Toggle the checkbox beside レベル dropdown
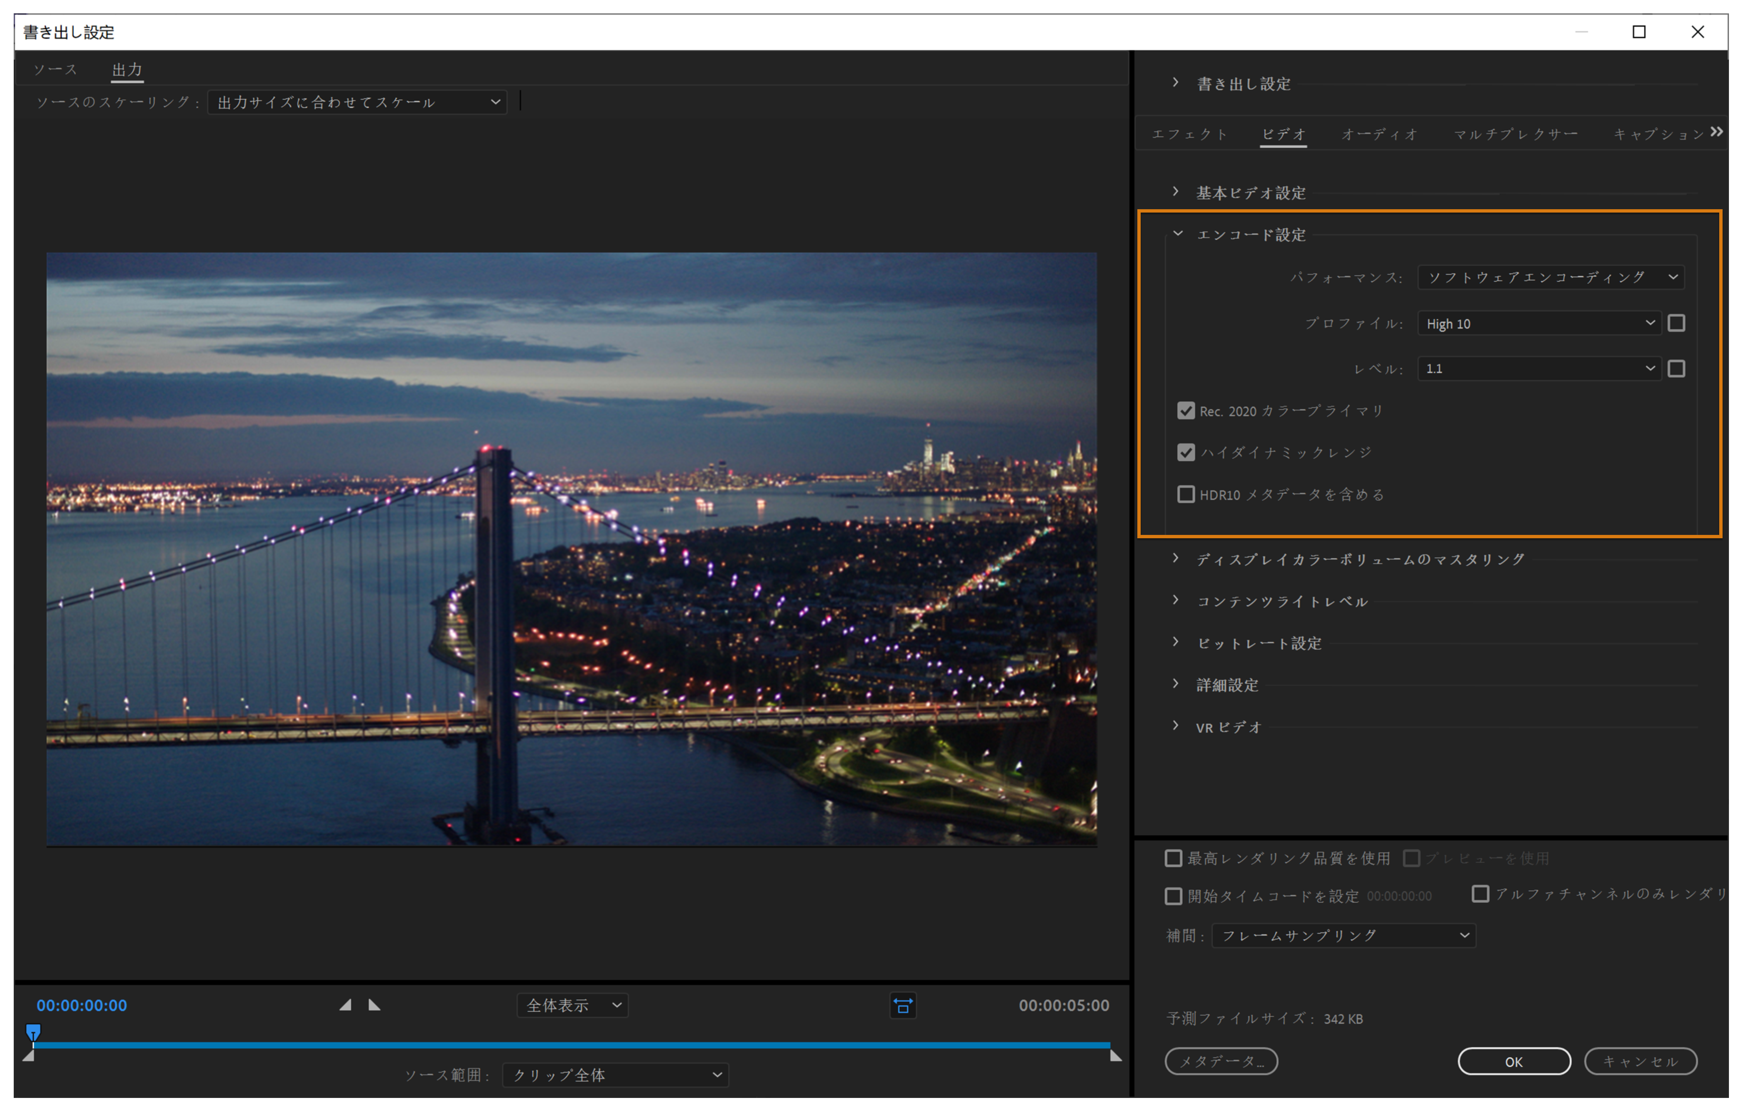 [1676, 369]
